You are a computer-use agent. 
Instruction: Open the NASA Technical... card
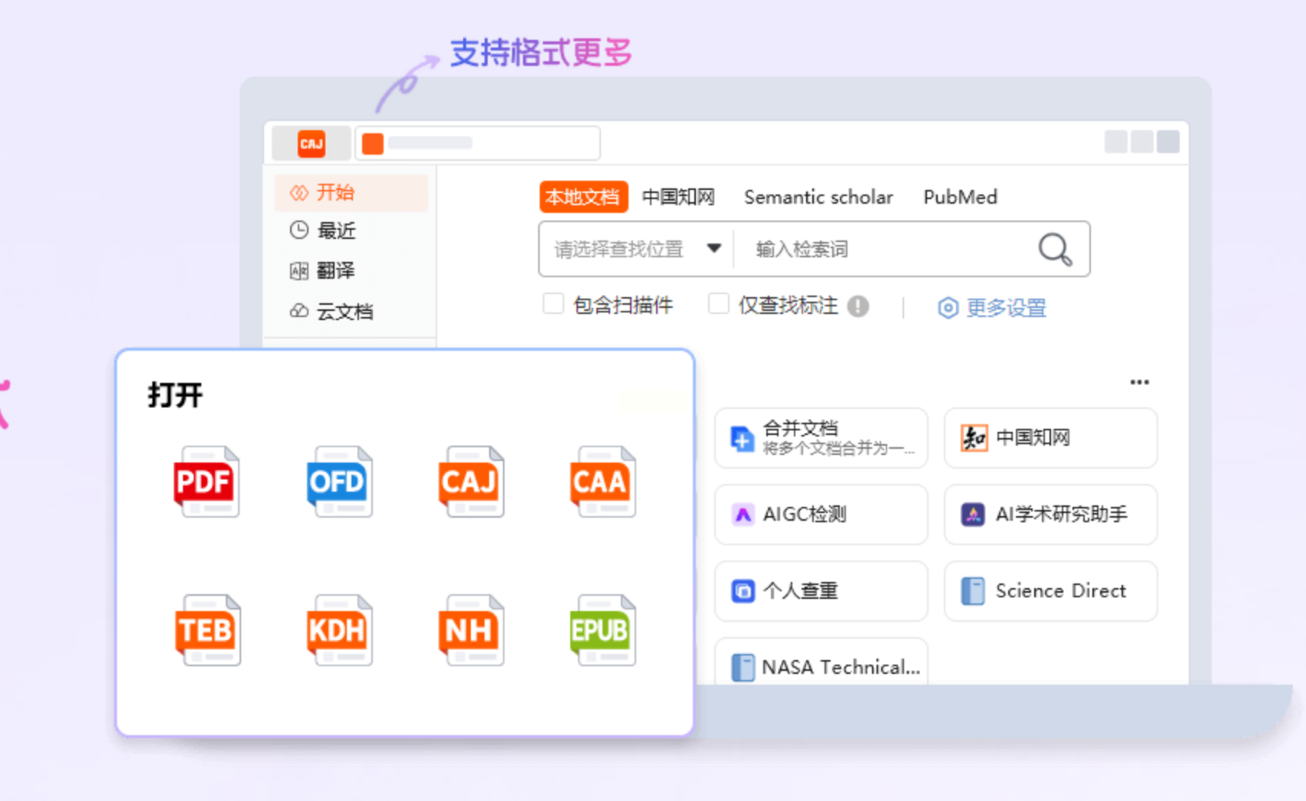coord(821,662)
